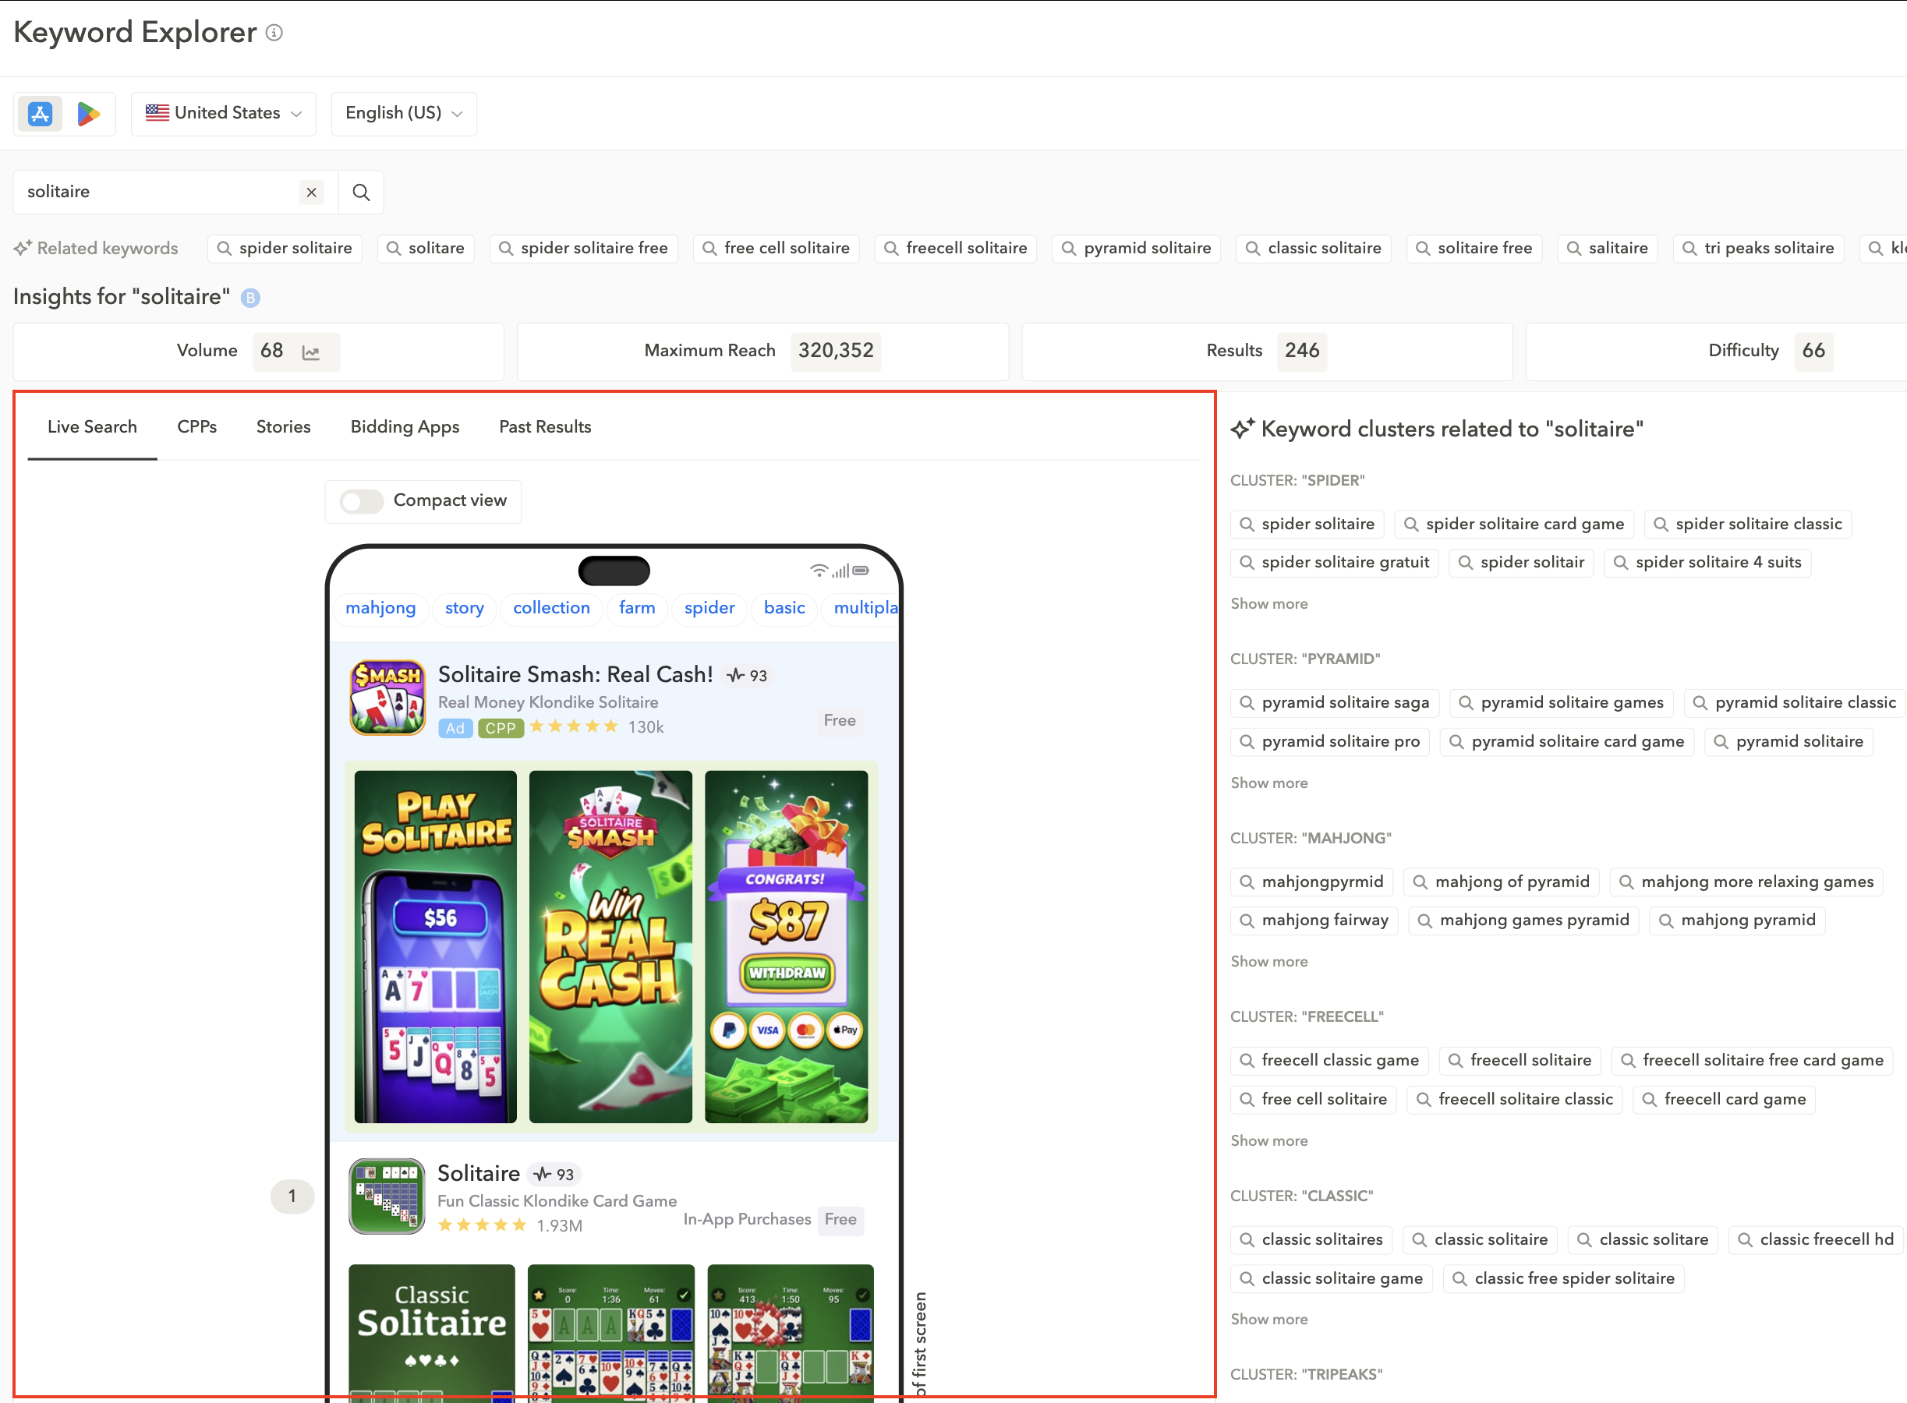
Task: Select cluster keyword spider solitaire 4 suits
Action: point(1707,563)
